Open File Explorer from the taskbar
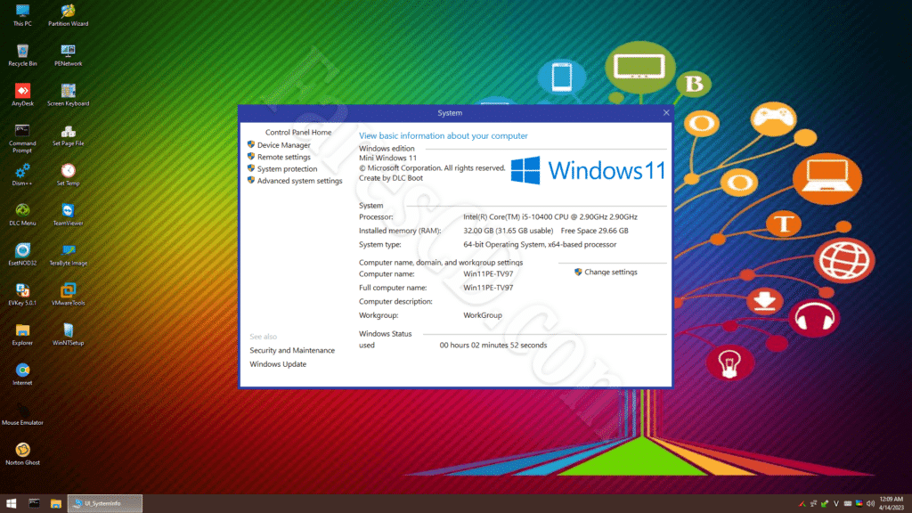Screen dimensions: 912x513 click(x=56, y=503)
